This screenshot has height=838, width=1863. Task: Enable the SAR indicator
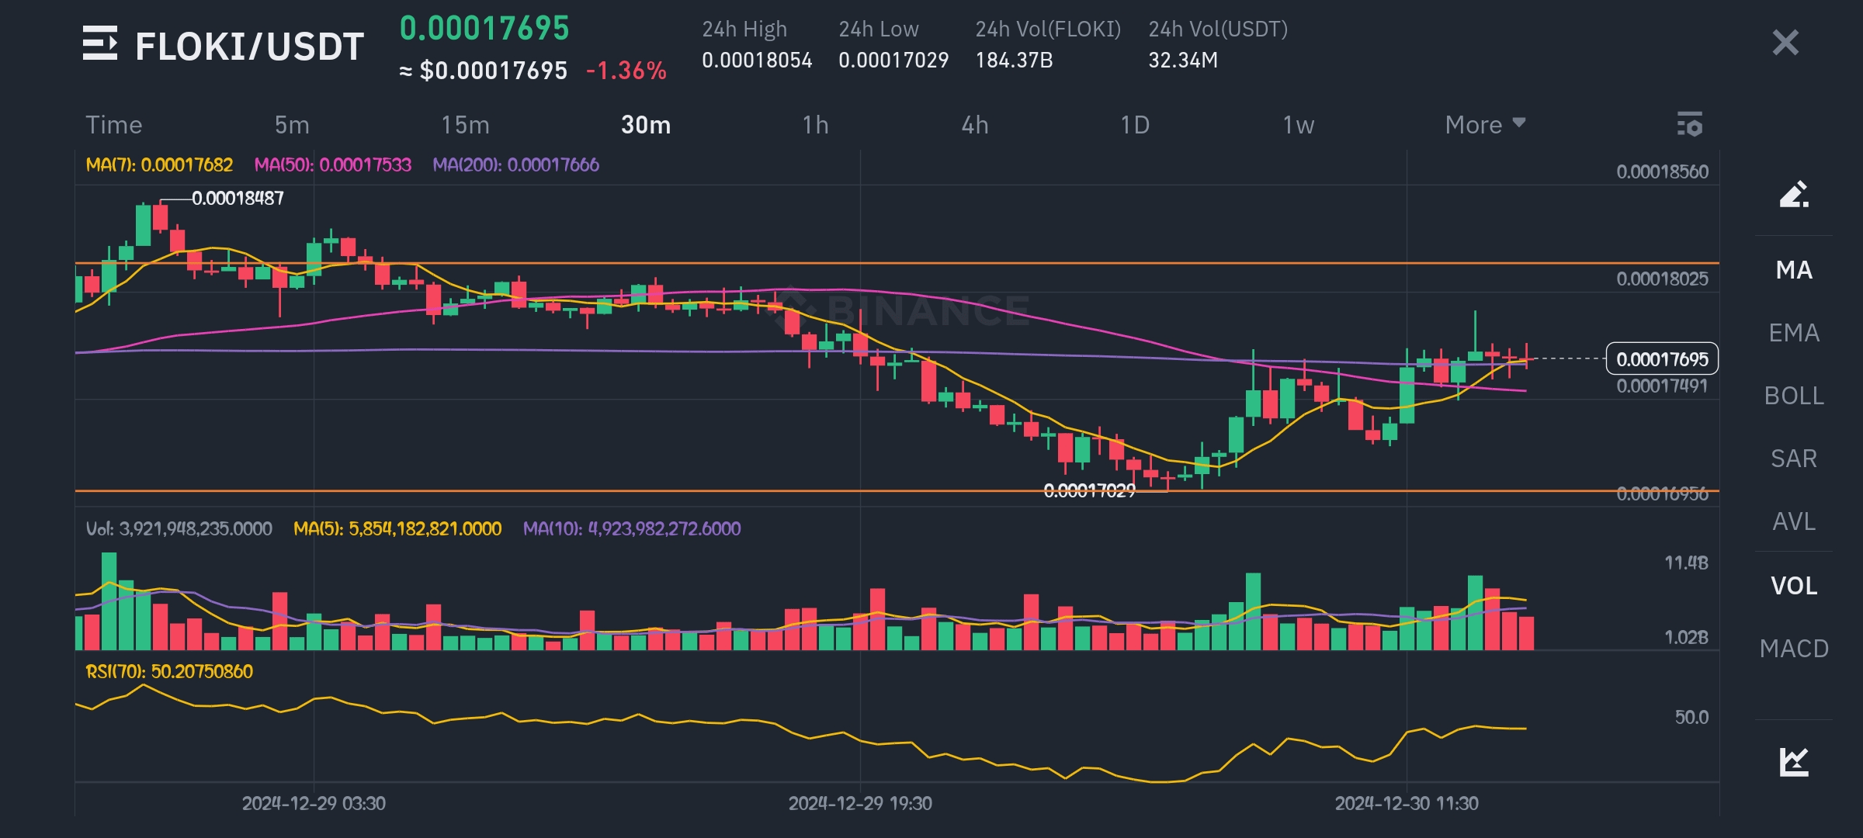click(1793, 459)
